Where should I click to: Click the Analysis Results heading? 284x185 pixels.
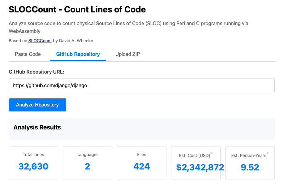point(37,127)
